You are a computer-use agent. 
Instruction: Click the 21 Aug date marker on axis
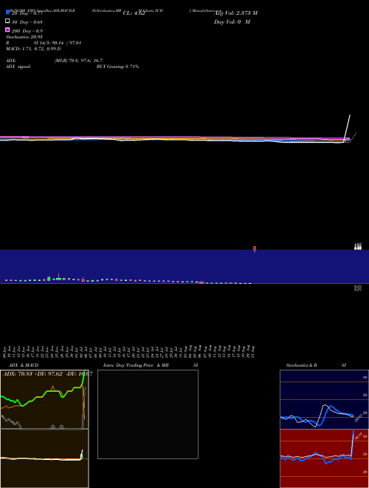(254, 352)
